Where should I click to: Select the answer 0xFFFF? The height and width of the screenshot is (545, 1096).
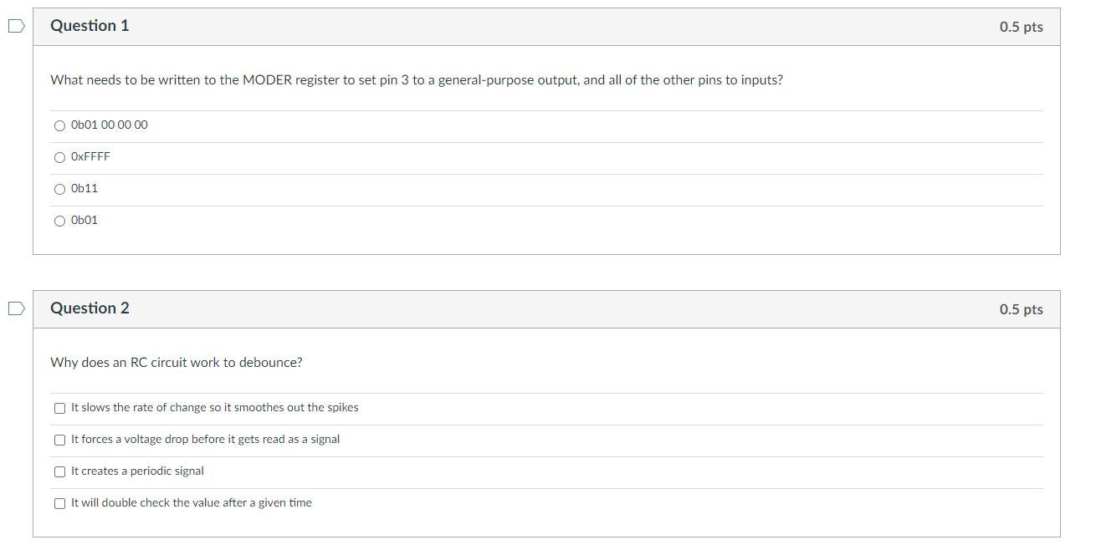[x=59, y=156]
